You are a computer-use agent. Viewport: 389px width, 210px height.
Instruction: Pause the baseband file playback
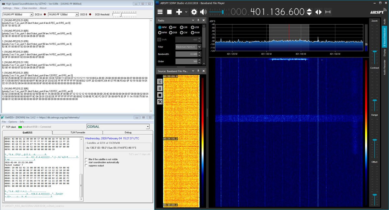pyautogui.click(x=160, y=88)
